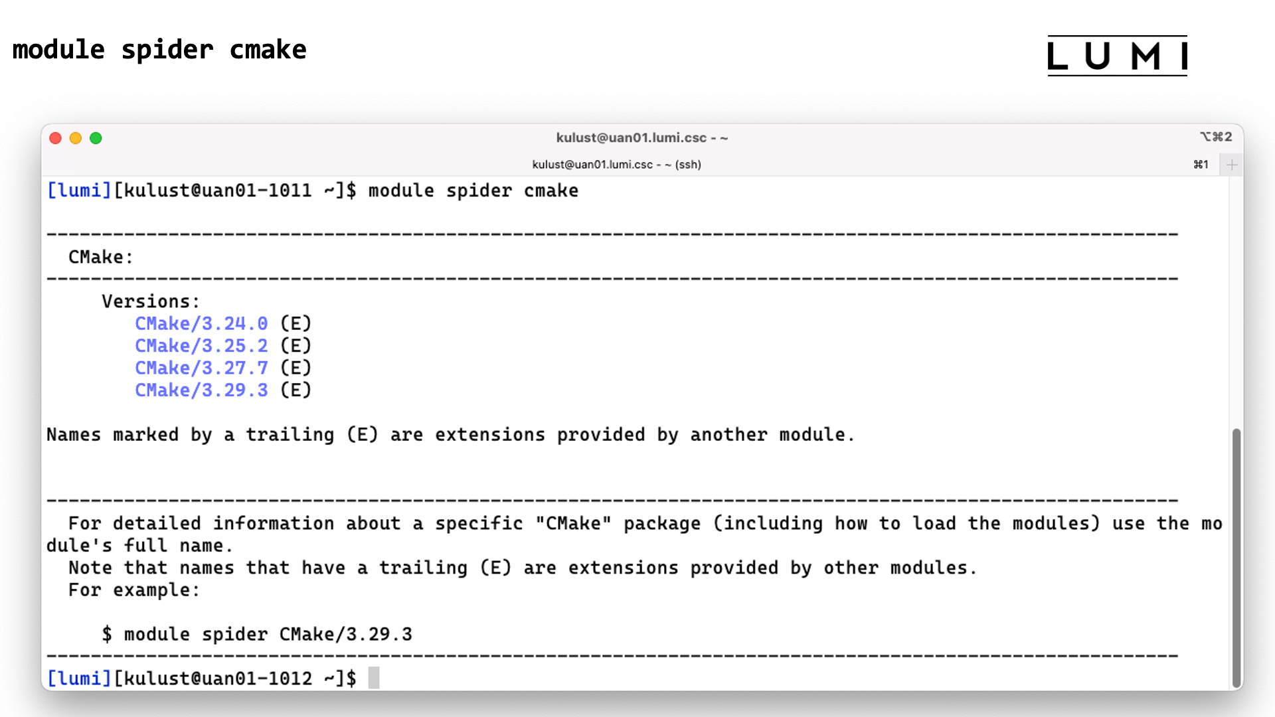The width and height of the screenshot is (1275, 717).
Task: Click the terminal window title text
Action: pos(641,137)
